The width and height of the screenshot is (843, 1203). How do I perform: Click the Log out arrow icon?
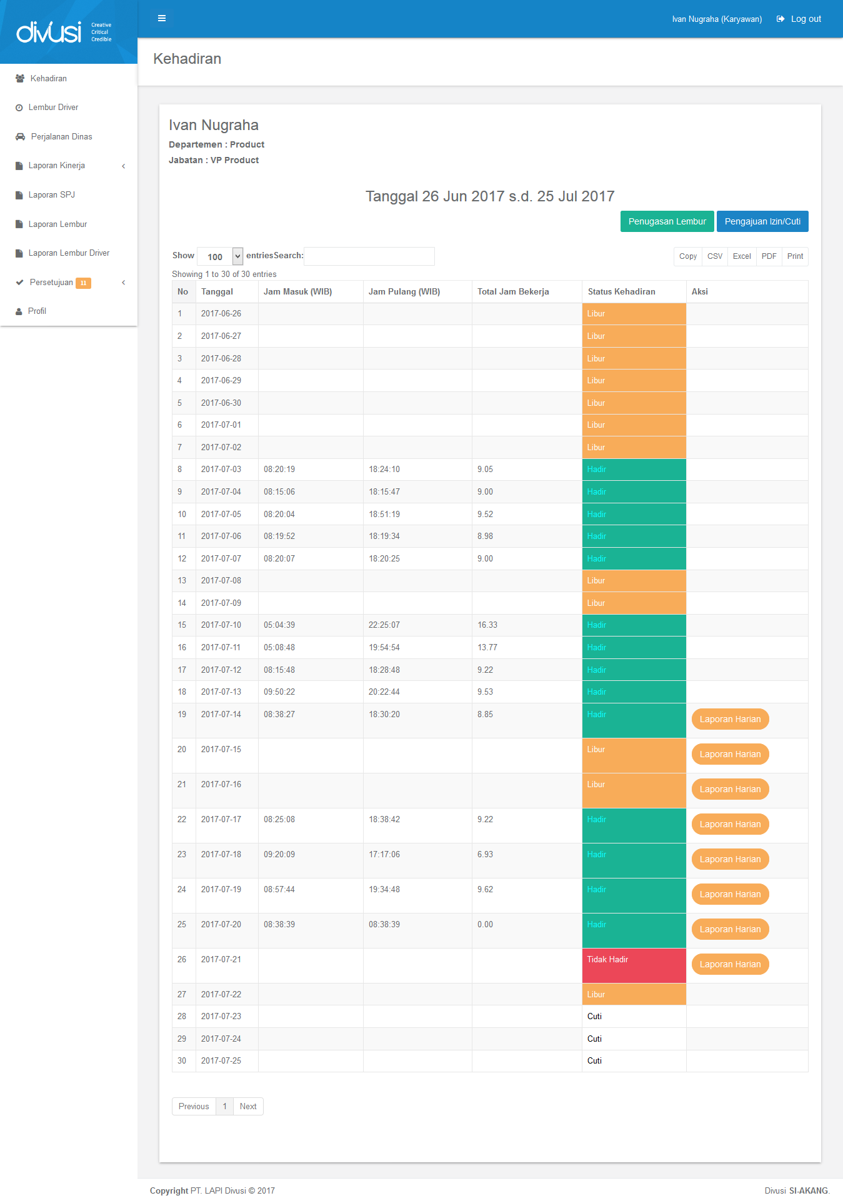(x=781, y=19)
